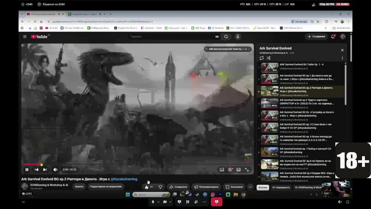The image size is (371, 209).
Task: Switch player to theater mode
Action: pos(239,170)
